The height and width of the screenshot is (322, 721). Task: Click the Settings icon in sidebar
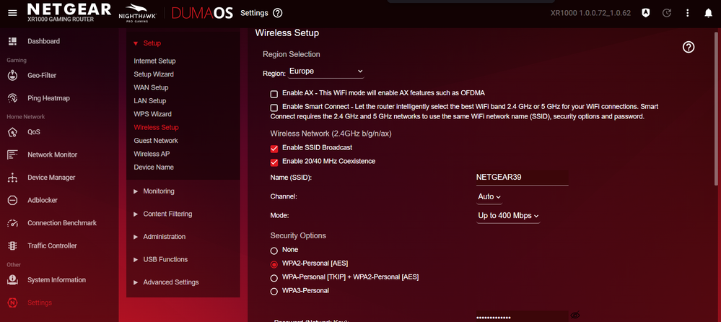point(13,303)
